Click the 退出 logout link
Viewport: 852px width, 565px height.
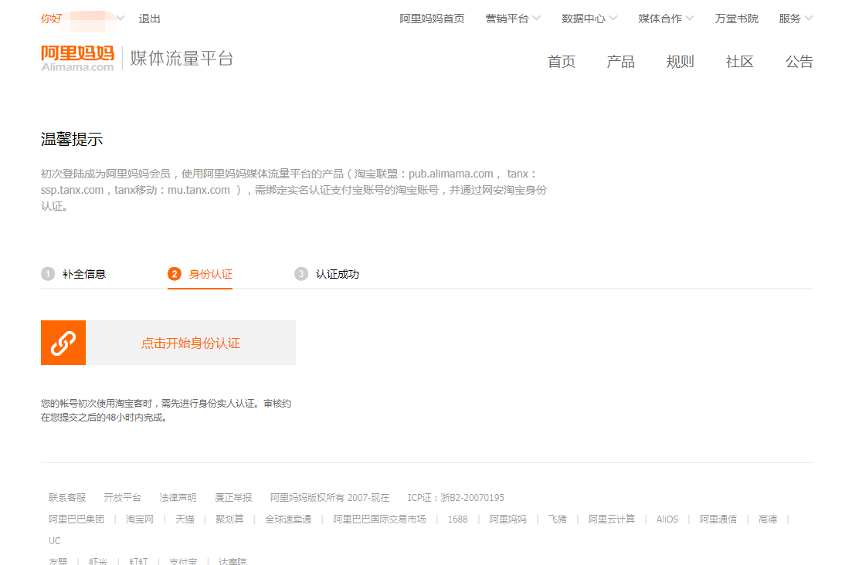click(x=150, y=19)
